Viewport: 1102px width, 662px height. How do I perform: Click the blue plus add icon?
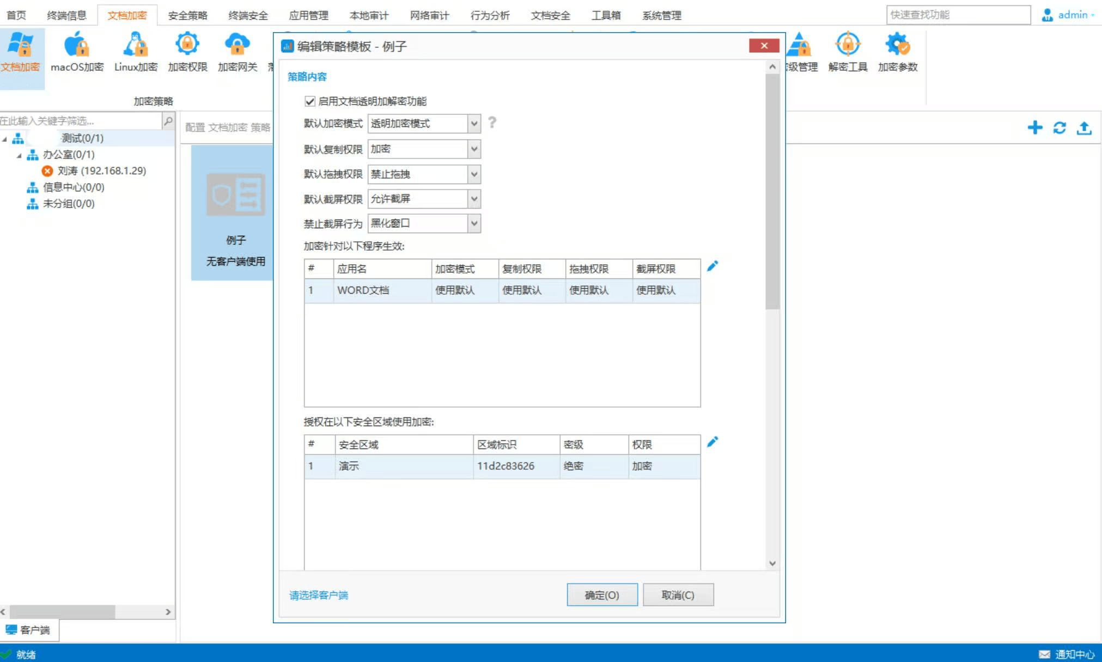coord(1034,128)
